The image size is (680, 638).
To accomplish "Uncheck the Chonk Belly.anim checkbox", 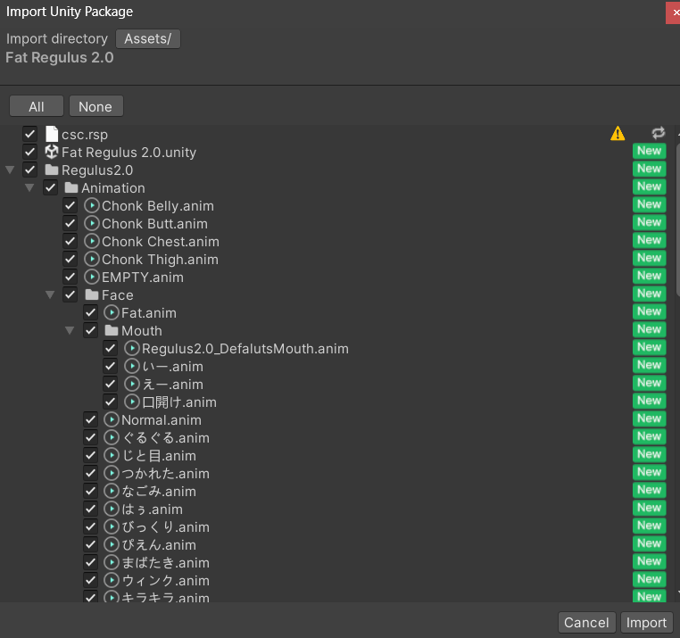I will 70,205.
